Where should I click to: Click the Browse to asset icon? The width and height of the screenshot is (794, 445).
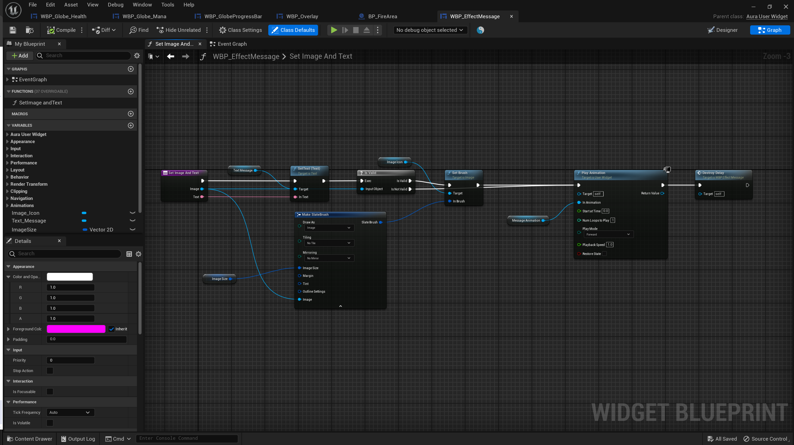click(x=29, y=30)
